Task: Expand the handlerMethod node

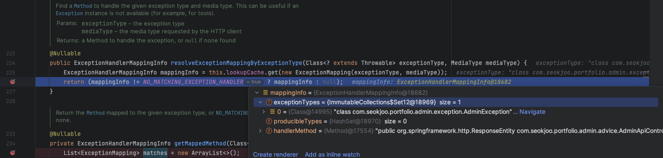Action: coord(260,130)
